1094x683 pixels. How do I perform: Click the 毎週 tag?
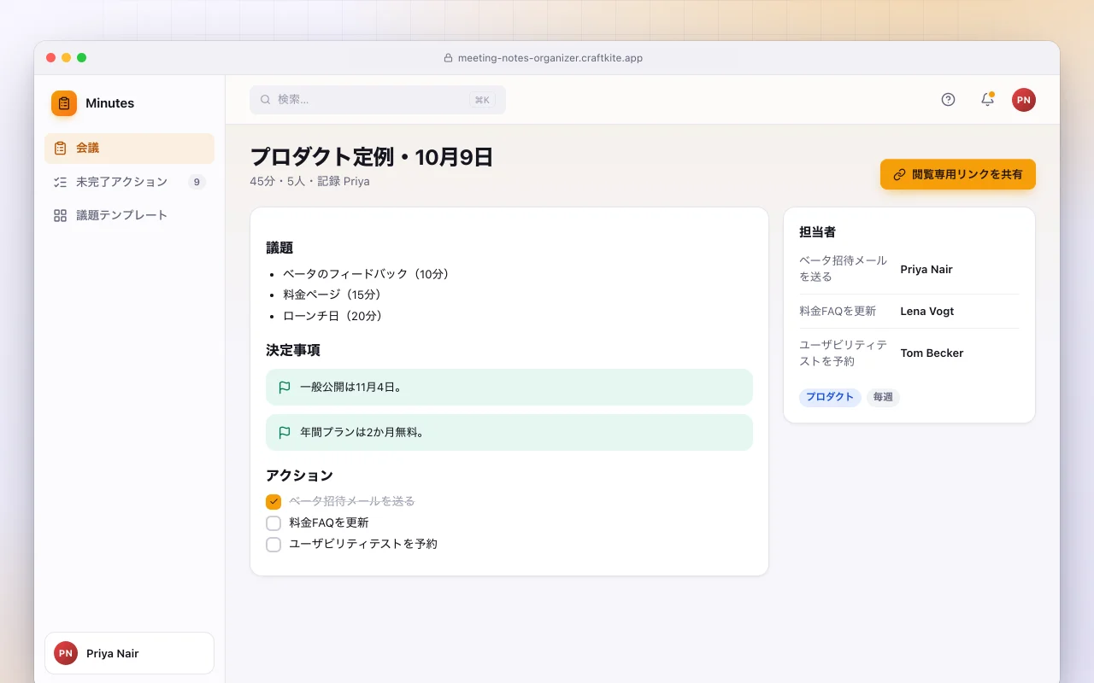pos(883,397)
